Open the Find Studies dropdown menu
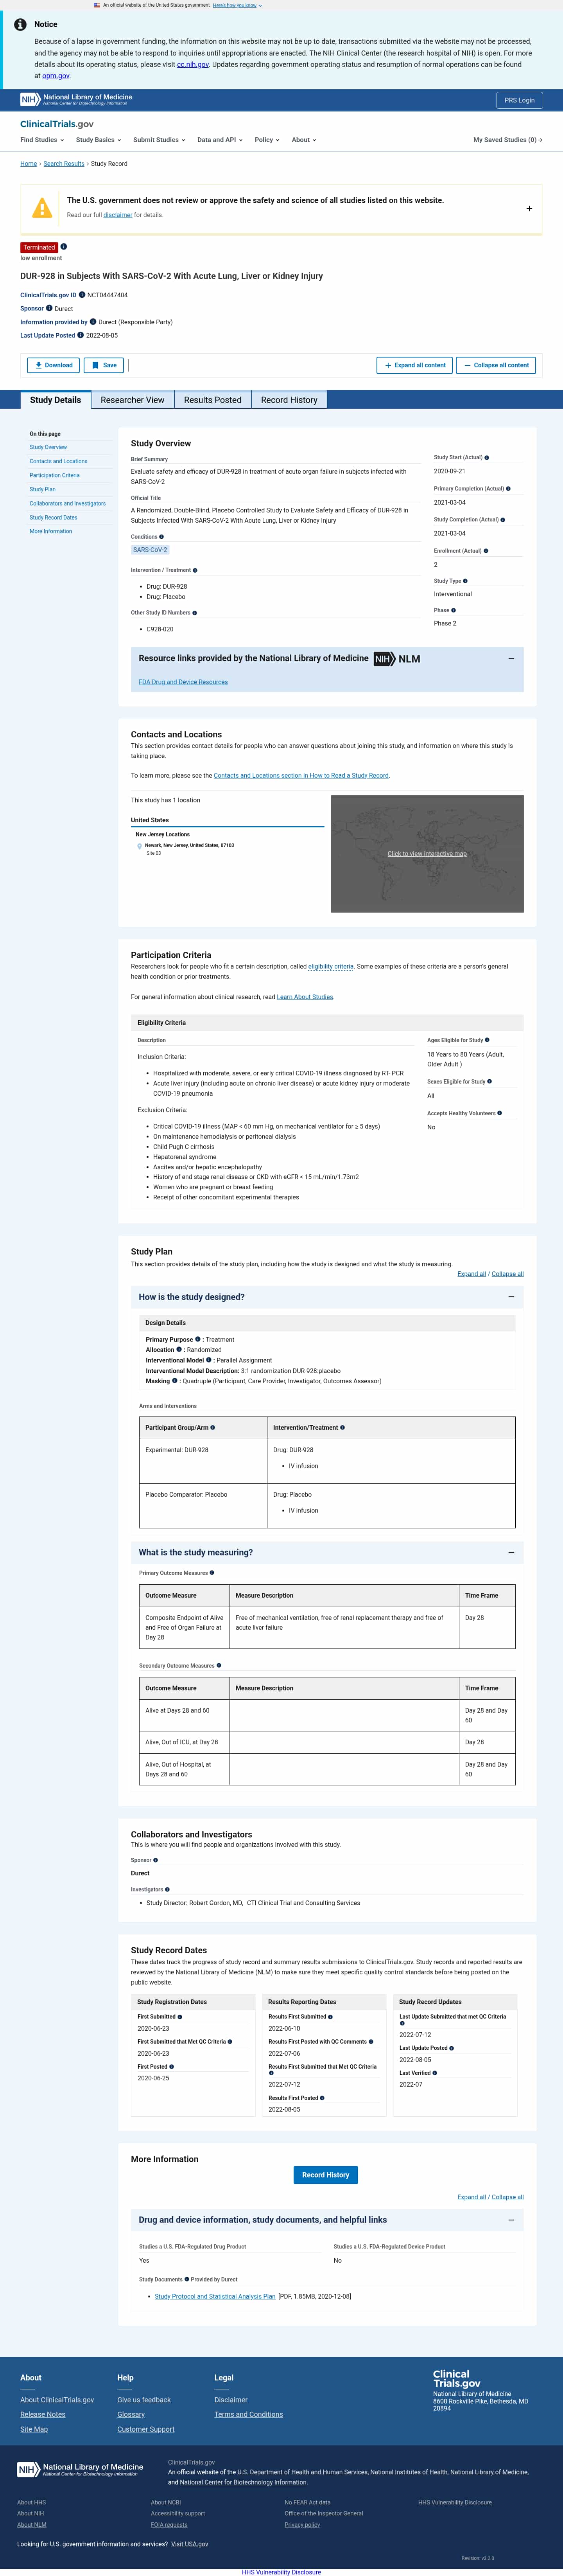This screenshot has height=2576, width=563. (x=42, y=140)
